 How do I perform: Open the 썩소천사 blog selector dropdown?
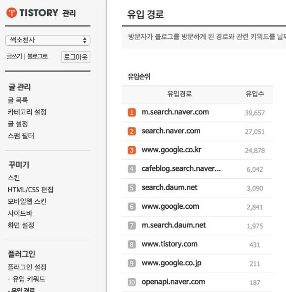(48, 40)
